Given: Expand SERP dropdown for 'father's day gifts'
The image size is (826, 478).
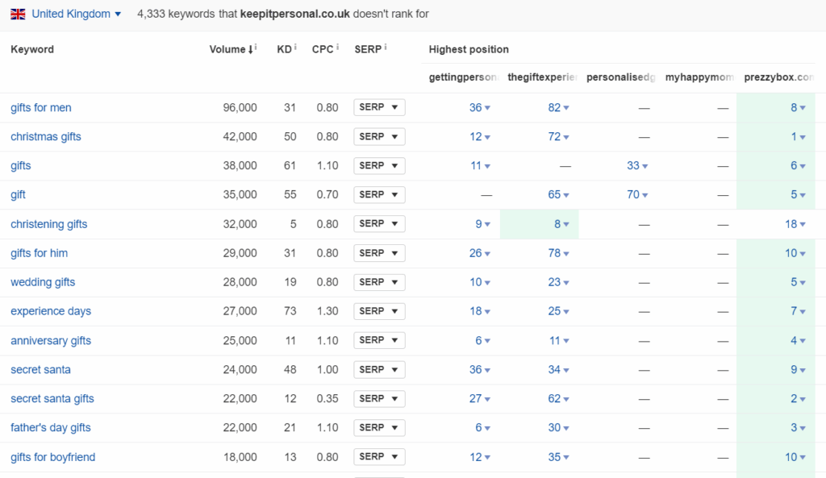Looking at the screenshot, I should click(379, 427).
